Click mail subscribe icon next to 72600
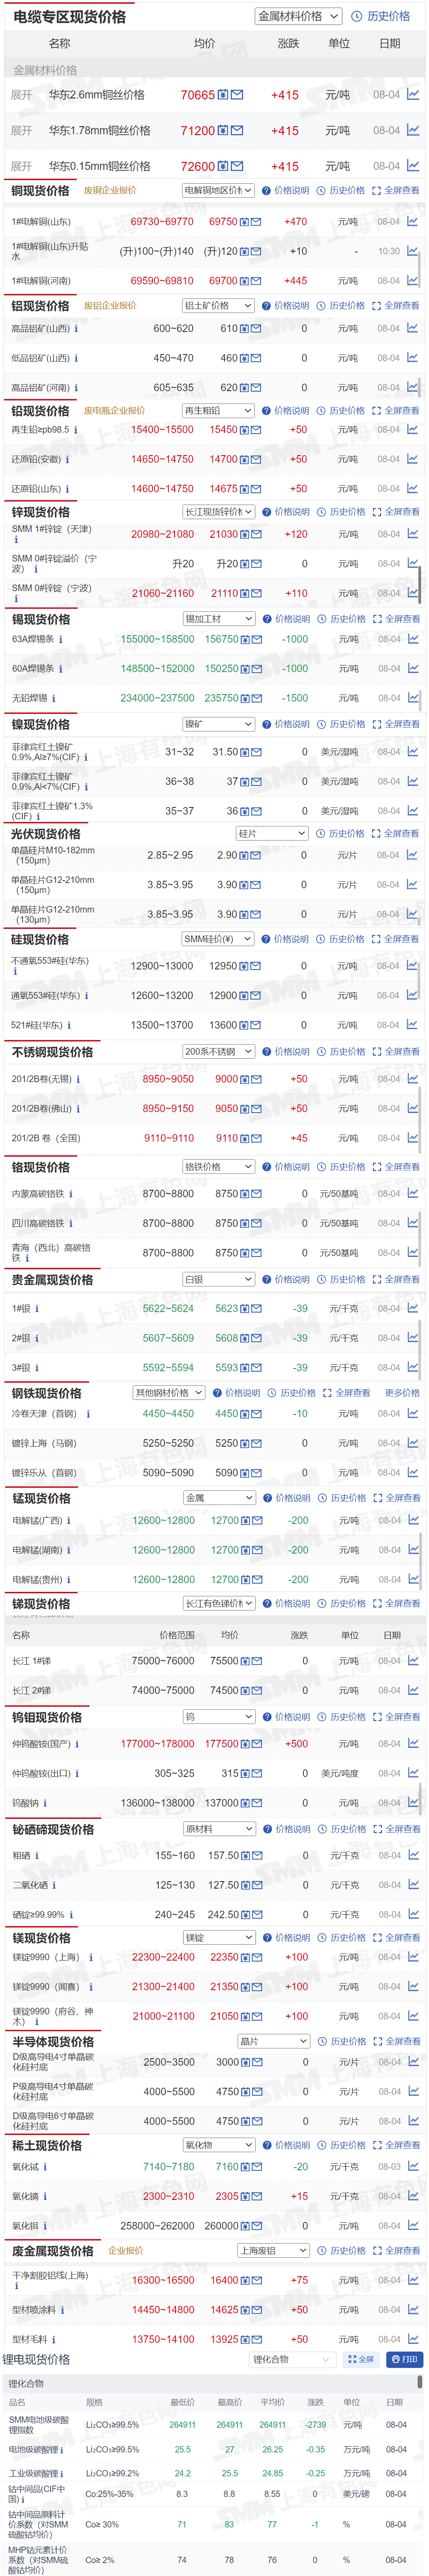This screenshot has width=429, height=2576. coord(238,166)
